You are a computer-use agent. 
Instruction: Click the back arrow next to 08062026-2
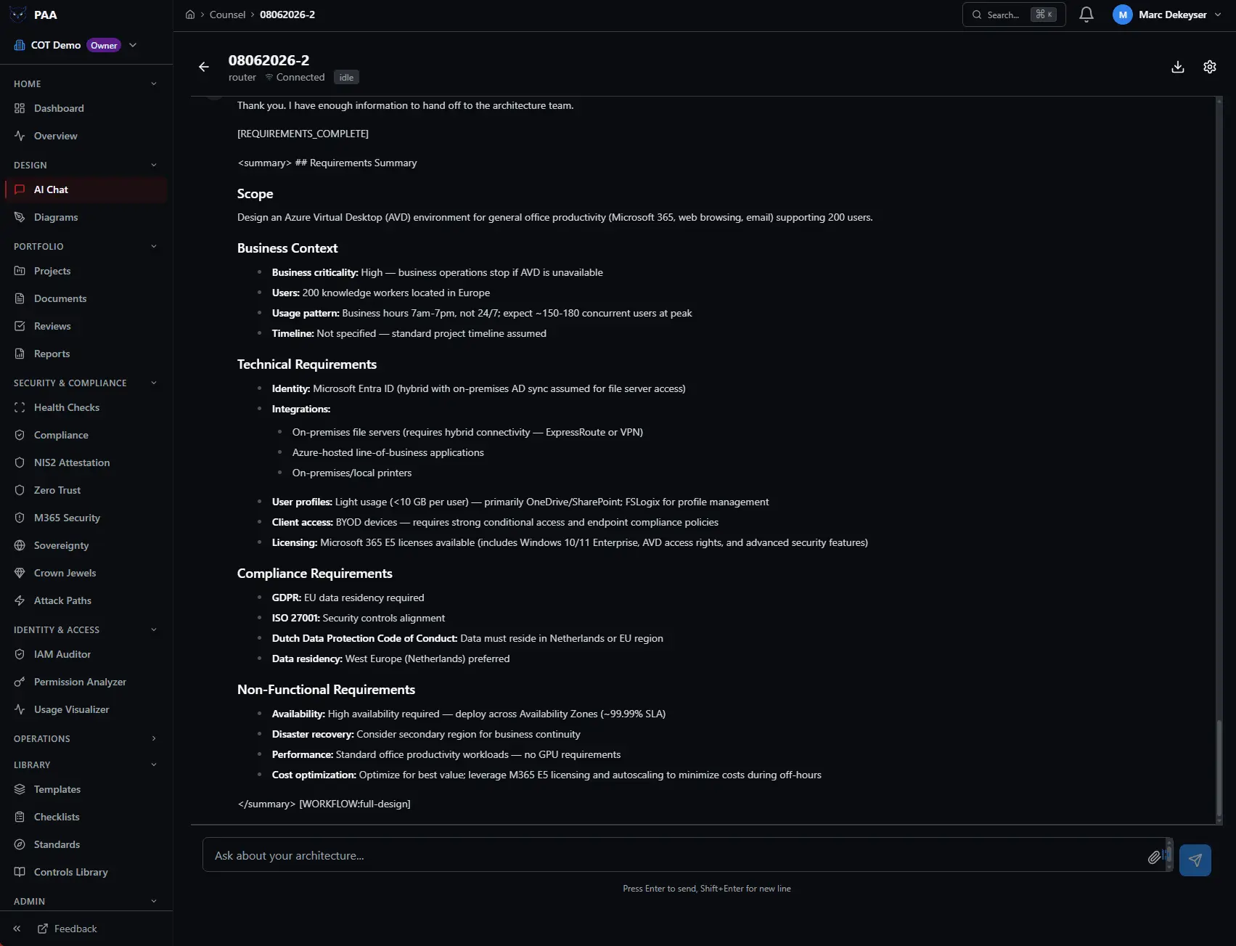(x=204, y=67)
